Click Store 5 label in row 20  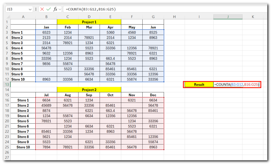[x=23, y=121]
